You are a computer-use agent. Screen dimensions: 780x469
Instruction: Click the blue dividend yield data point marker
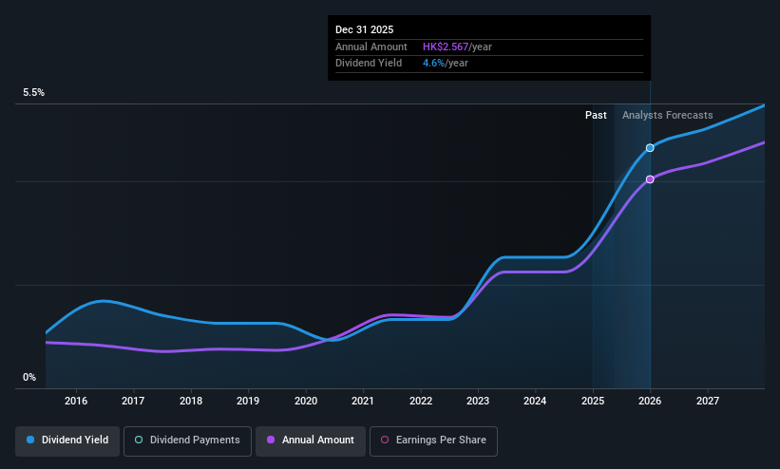click(x=650, y=148)
